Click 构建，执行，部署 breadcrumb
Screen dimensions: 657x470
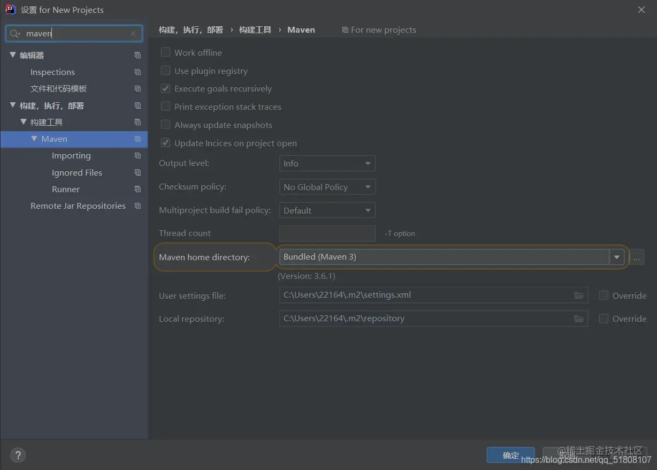pyautogui.click(x=191, y=30)
